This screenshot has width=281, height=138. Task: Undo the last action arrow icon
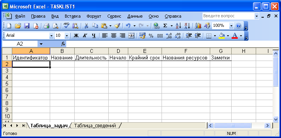128,26
